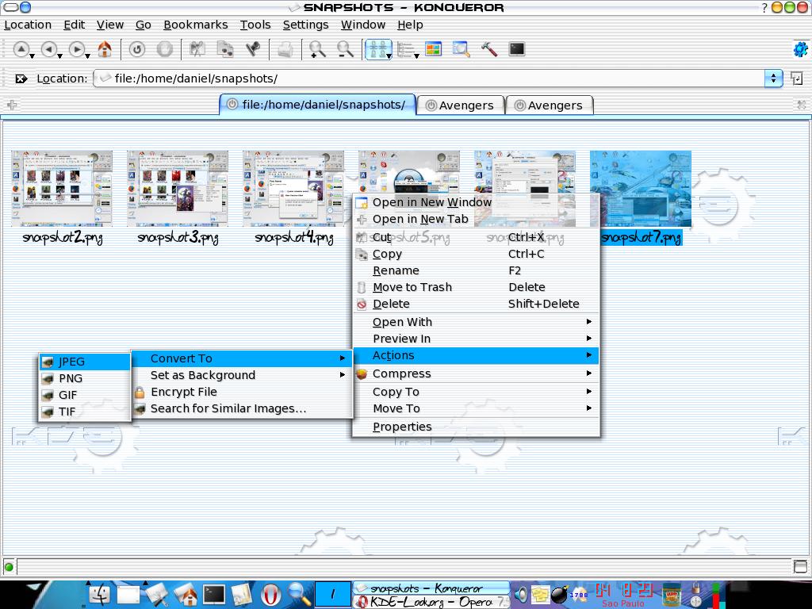Open Back button history dropdown arrow
812x609 pixels.
(60, 56)
